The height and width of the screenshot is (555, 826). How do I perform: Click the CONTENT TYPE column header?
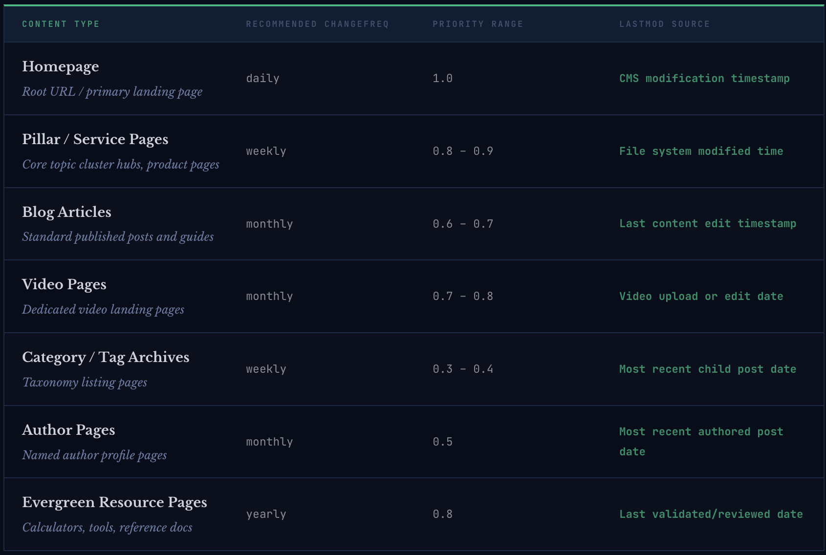60,23
